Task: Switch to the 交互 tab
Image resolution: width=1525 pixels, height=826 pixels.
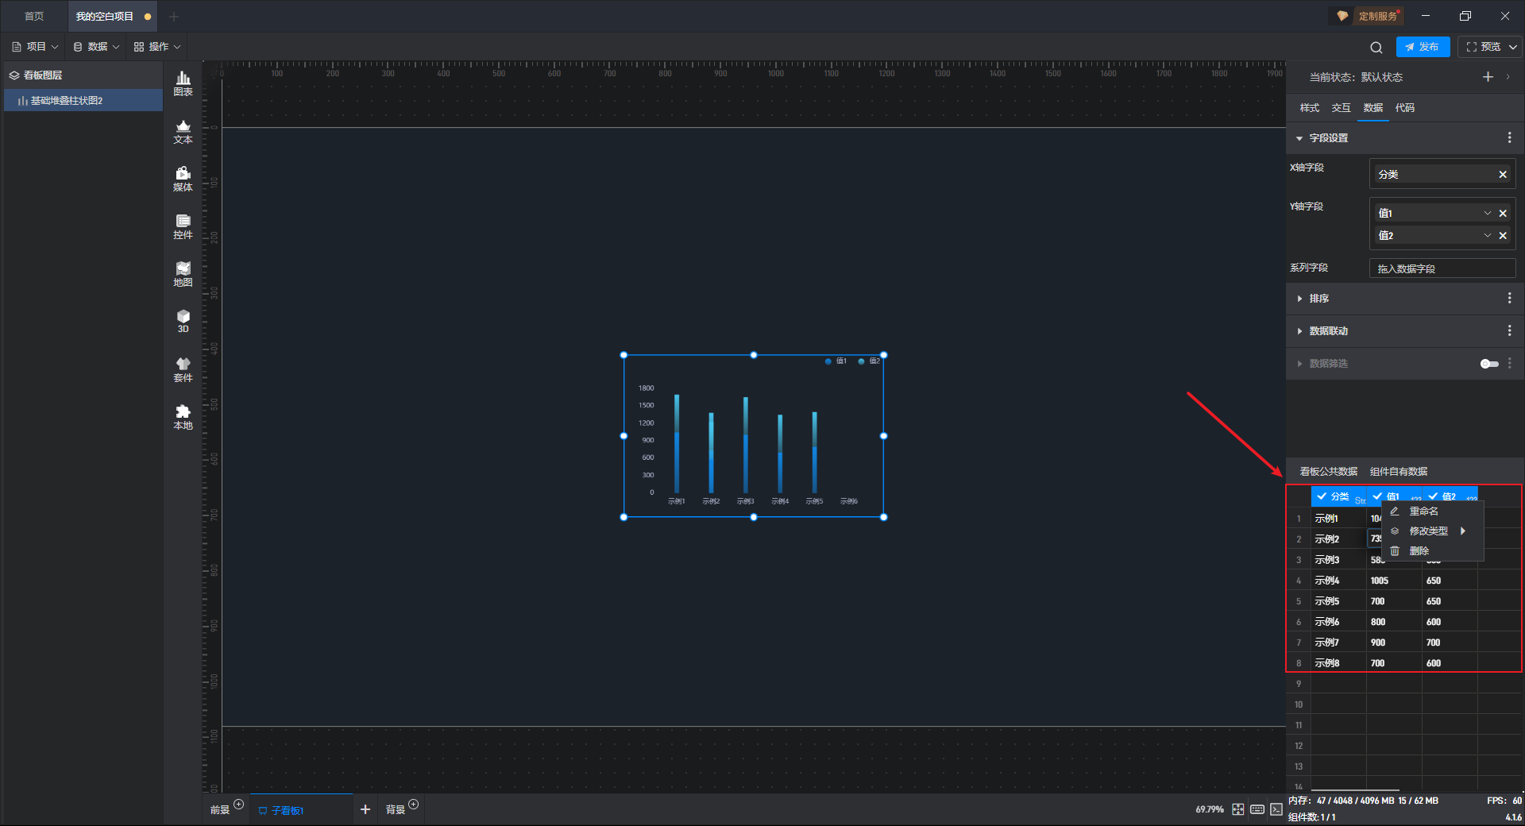Action: [1341, 108]
